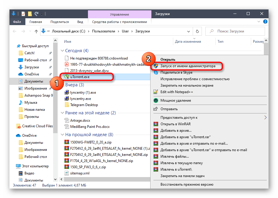Collapse the Вчера (3) group
This screenshot has height=198, width=278.
point(62,85)
